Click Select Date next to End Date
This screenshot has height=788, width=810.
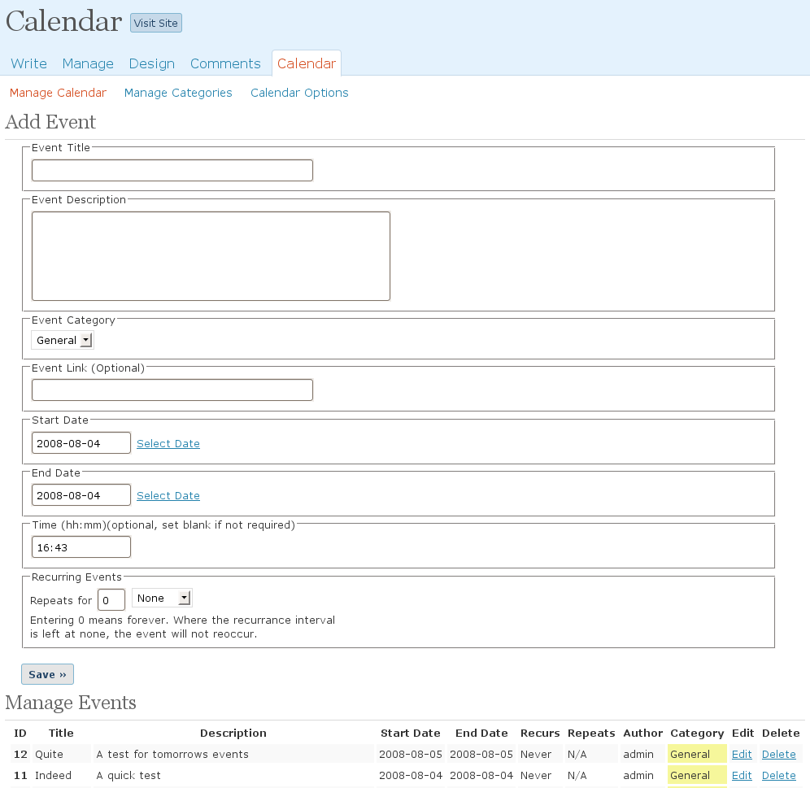pos(168,495)
